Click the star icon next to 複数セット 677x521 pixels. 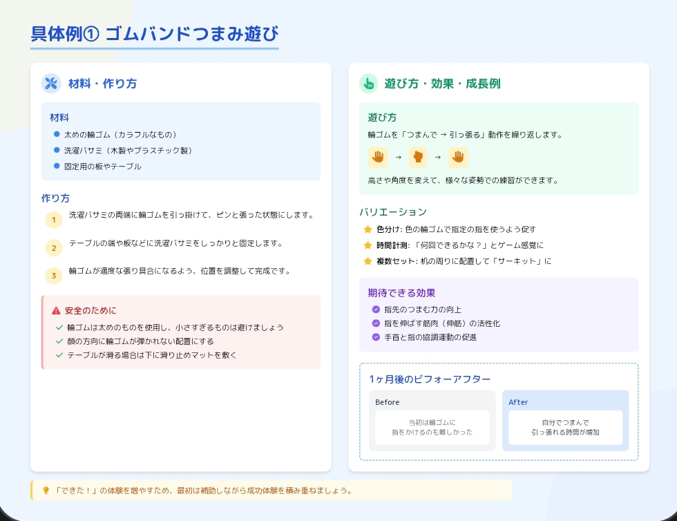(368, 261)
